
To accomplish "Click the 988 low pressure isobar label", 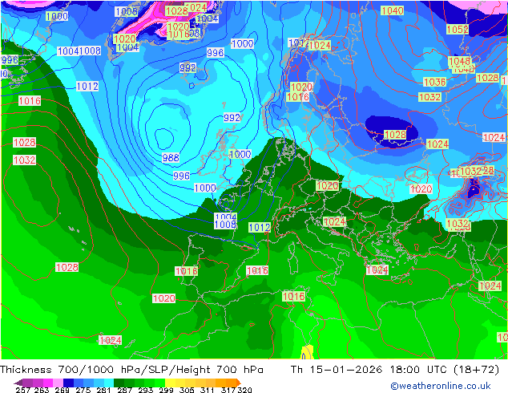I will tap(171, 157).
